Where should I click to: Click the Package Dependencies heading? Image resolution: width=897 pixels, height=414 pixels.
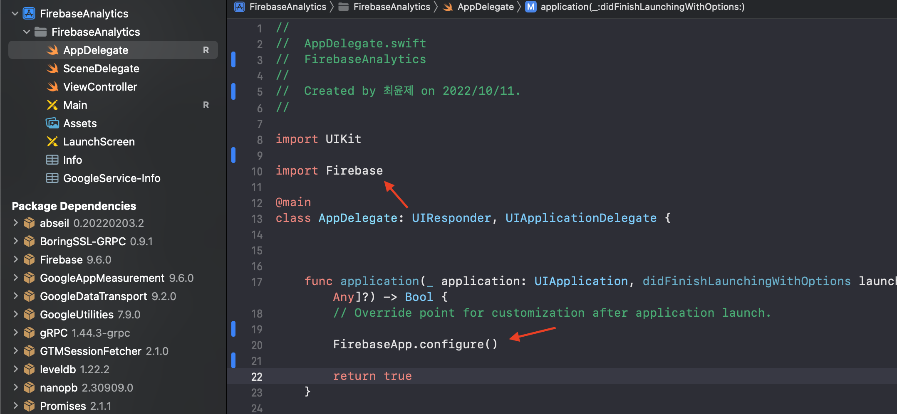point(74,206)
